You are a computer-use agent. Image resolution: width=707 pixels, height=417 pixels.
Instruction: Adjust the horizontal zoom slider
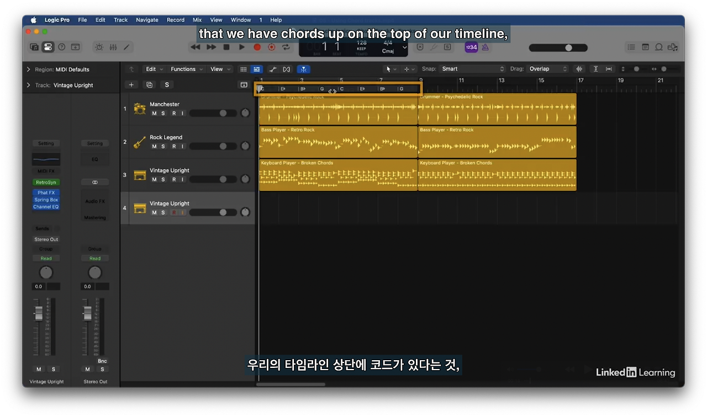coord(664,69)
